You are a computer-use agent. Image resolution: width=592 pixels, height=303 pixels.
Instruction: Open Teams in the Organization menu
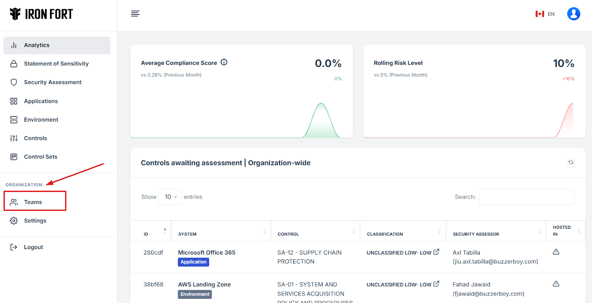point(33,202)
